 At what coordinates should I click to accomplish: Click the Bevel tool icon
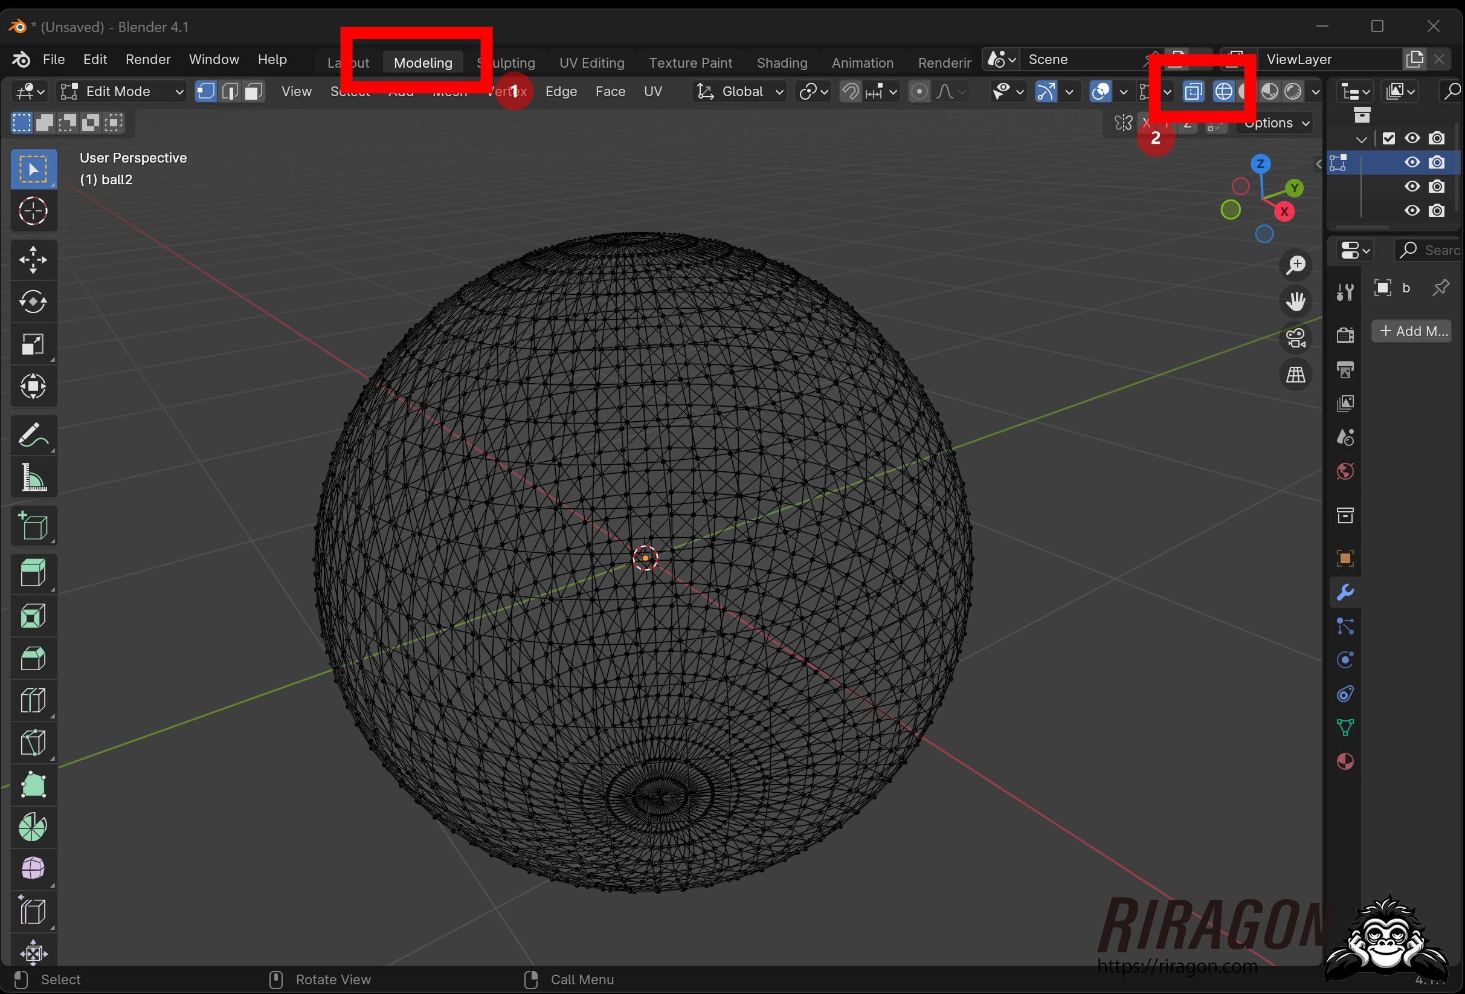(33, 659)
